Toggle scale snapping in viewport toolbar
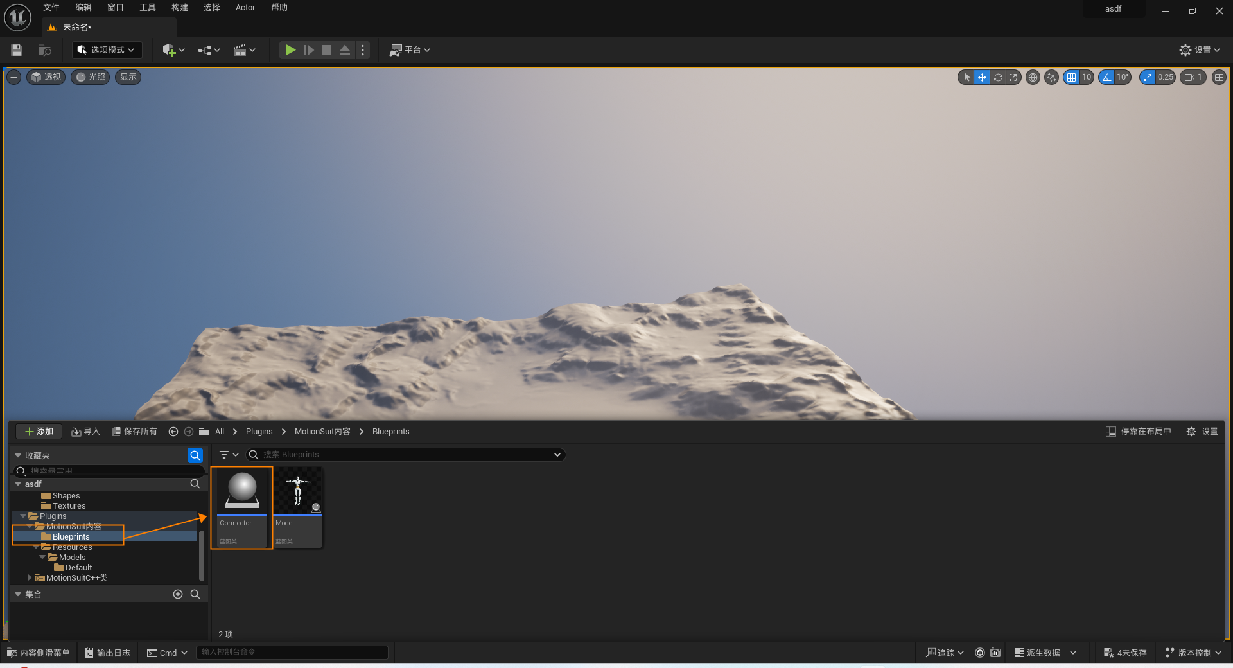Viewport: 1233px width, 668px height. point(1148,77)
